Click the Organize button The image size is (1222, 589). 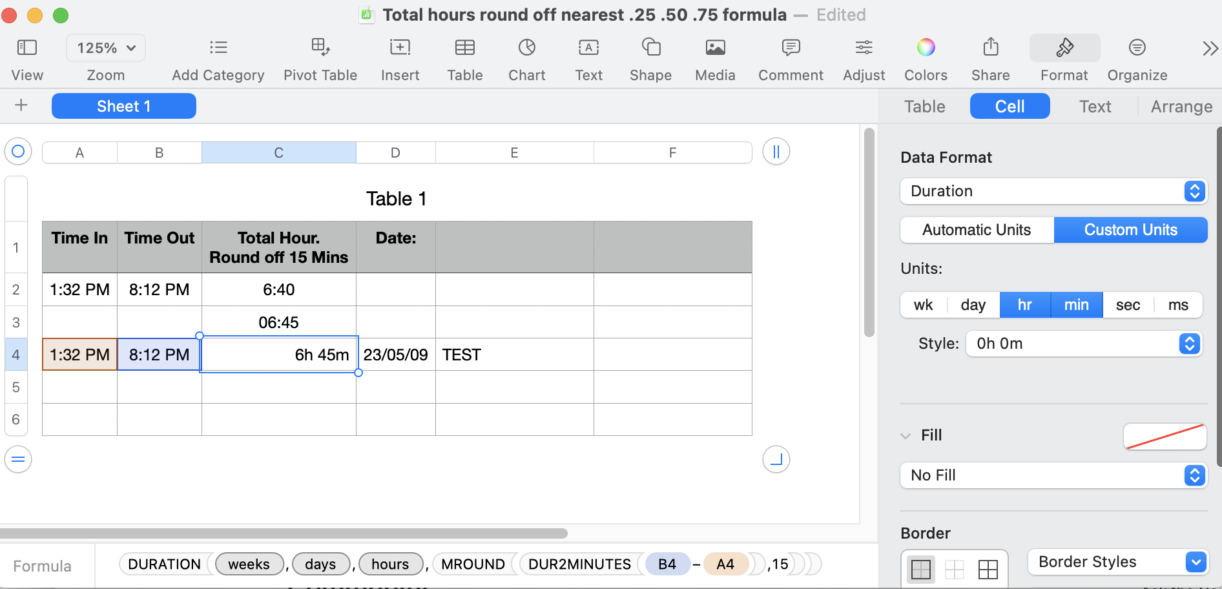(1137, 58)
